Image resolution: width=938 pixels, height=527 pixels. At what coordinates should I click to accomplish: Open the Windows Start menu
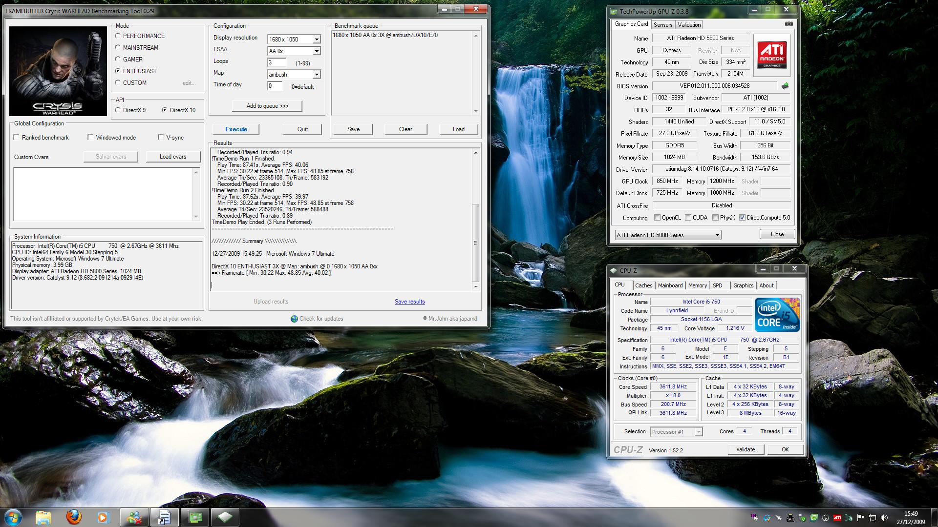tap(12, 517)
